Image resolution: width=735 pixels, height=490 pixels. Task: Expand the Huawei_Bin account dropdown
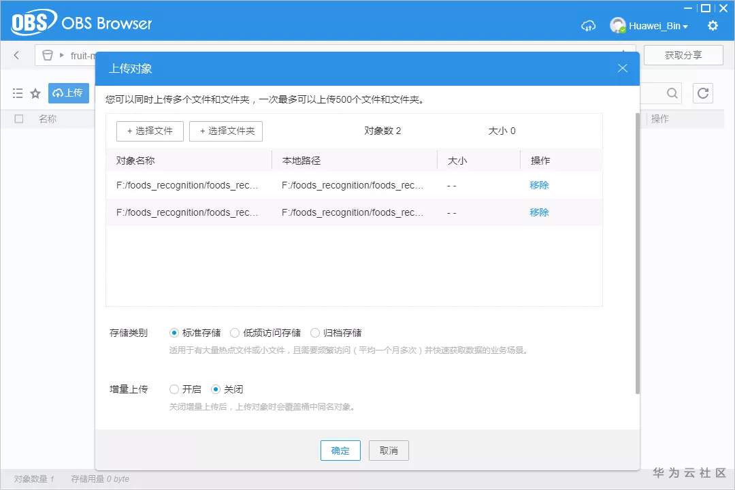[685, 27]
